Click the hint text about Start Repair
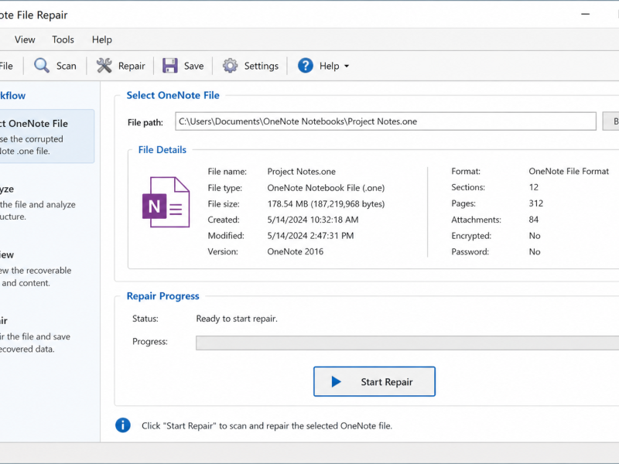The height and width of the screenshot is (464, 619). [x=267, y=426]
